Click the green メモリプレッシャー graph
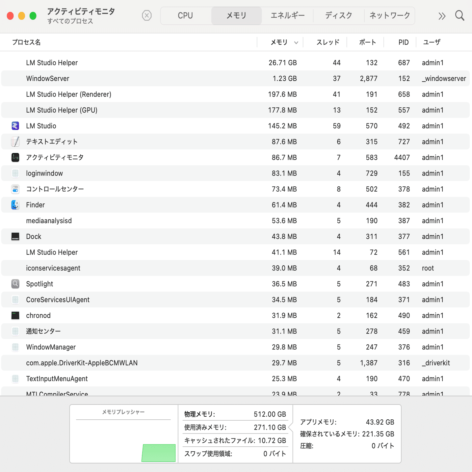472x472 pixels. [159, 453]
